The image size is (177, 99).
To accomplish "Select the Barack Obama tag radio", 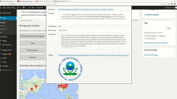I will click(x=145, y=36).
